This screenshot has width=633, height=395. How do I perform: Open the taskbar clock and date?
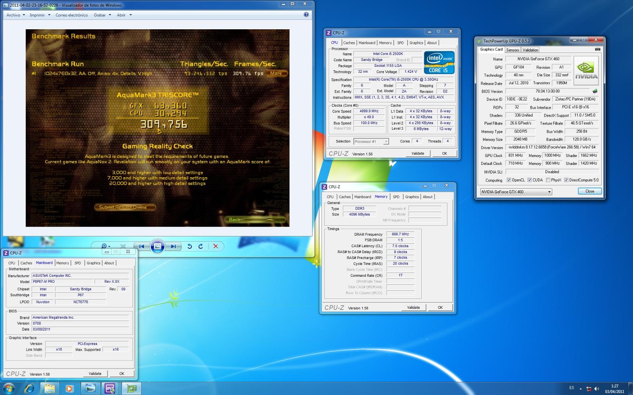click(x=614, y=389)
